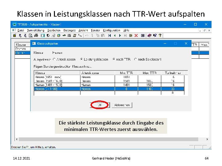Viewport: 222px width, 166px height.
Task: Click the Min. TTR cell showing 1501
Action: coord(126,81)
